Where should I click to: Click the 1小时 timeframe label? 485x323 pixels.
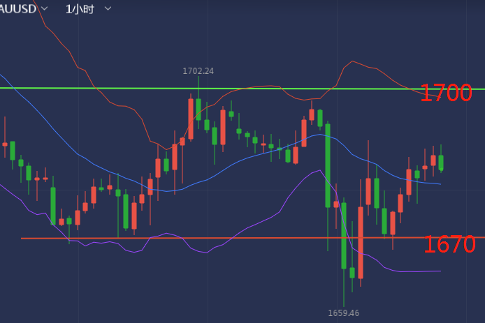pyautogui.click(x=80, y=9)
